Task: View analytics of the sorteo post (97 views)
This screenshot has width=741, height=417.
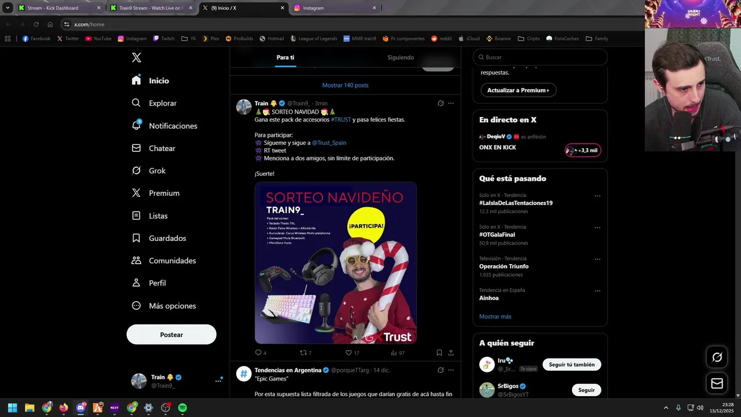Action: pyautogui.click(x=397, y=353)
